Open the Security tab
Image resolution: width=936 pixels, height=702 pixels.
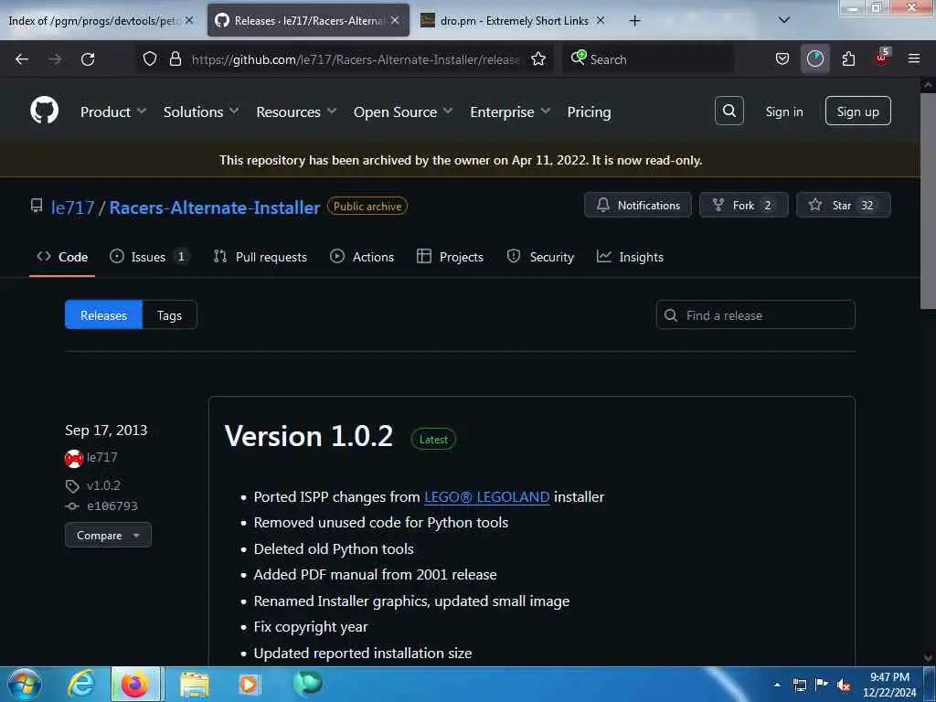pyautogui.click(x=540, y=257)
